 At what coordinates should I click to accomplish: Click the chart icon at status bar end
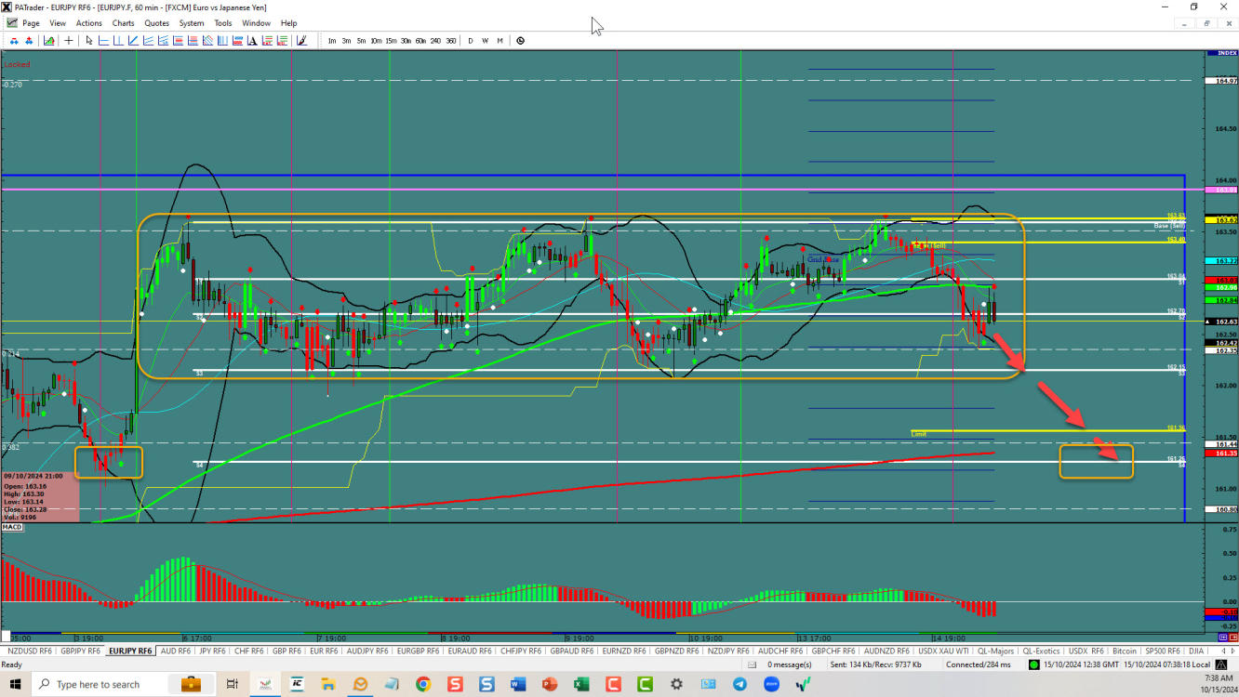(1220, 664)
